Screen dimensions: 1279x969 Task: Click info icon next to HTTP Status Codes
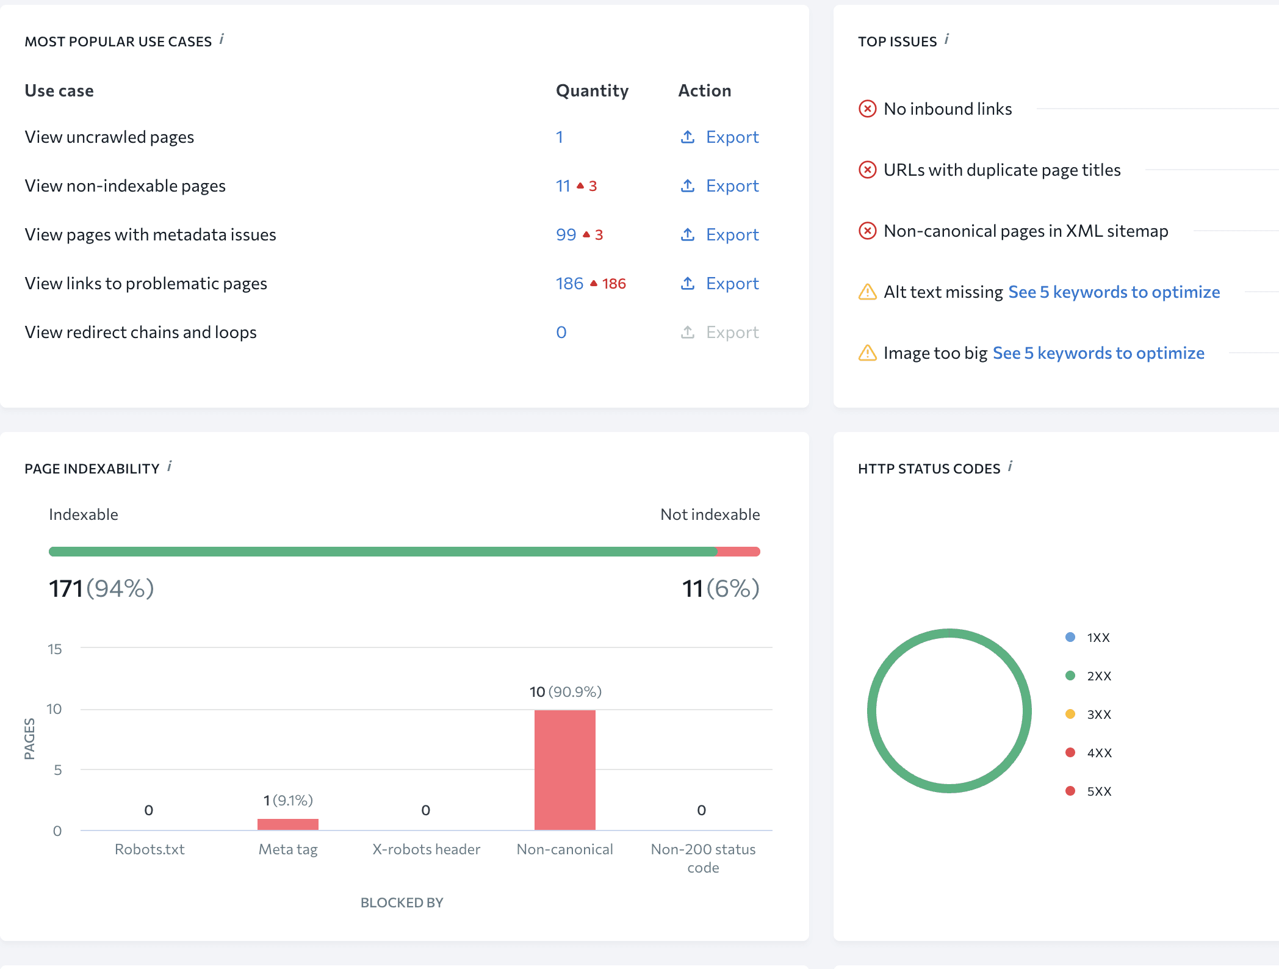point(1010,467)
